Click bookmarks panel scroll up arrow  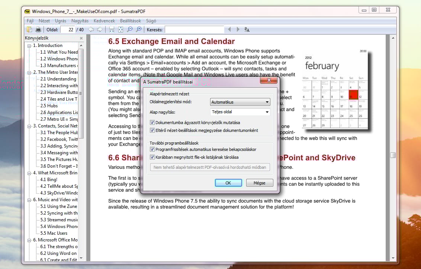tap(81, 45)
